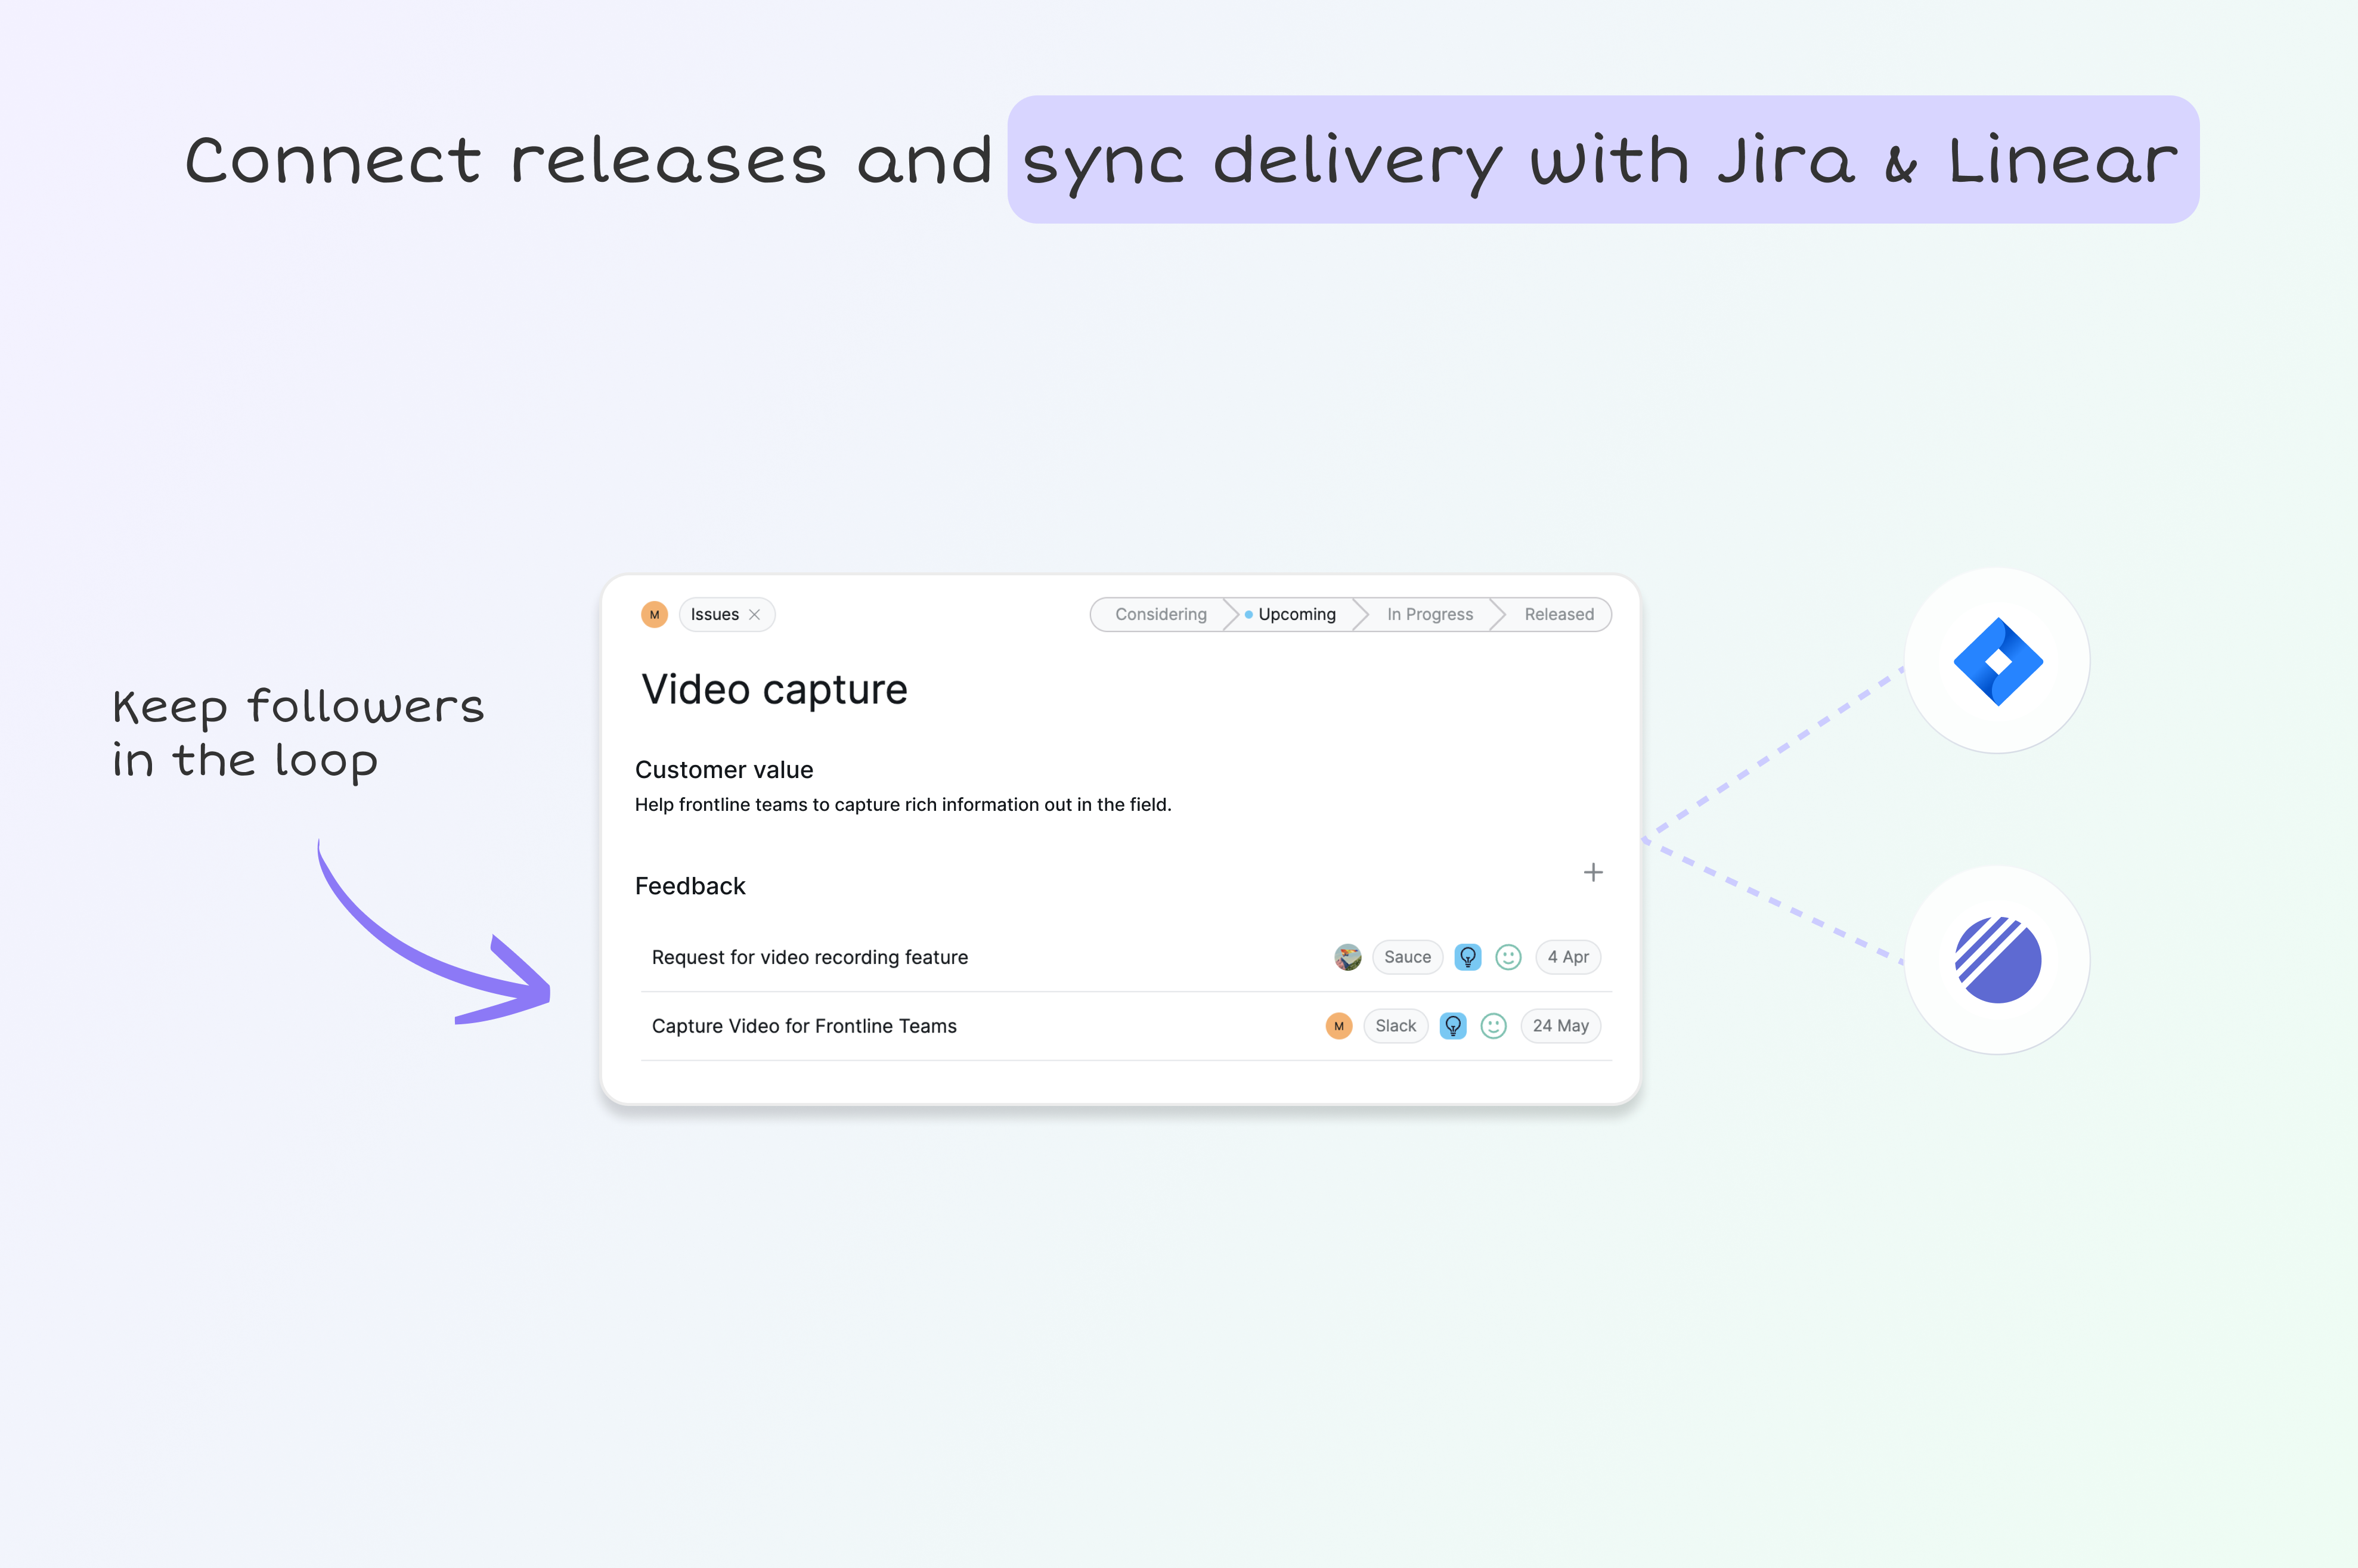Click smiley icon in video recording row
This screenshot has height=1568, width=2358.
[x=1508, y=957]
